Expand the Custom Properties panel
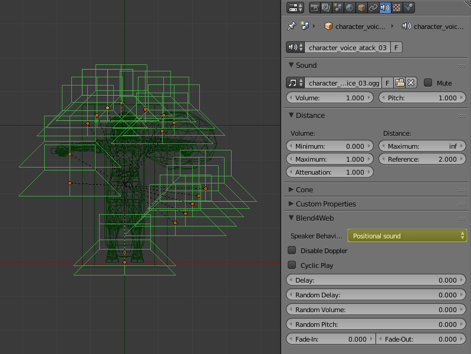The image size is (471, 354). [291, 204]
